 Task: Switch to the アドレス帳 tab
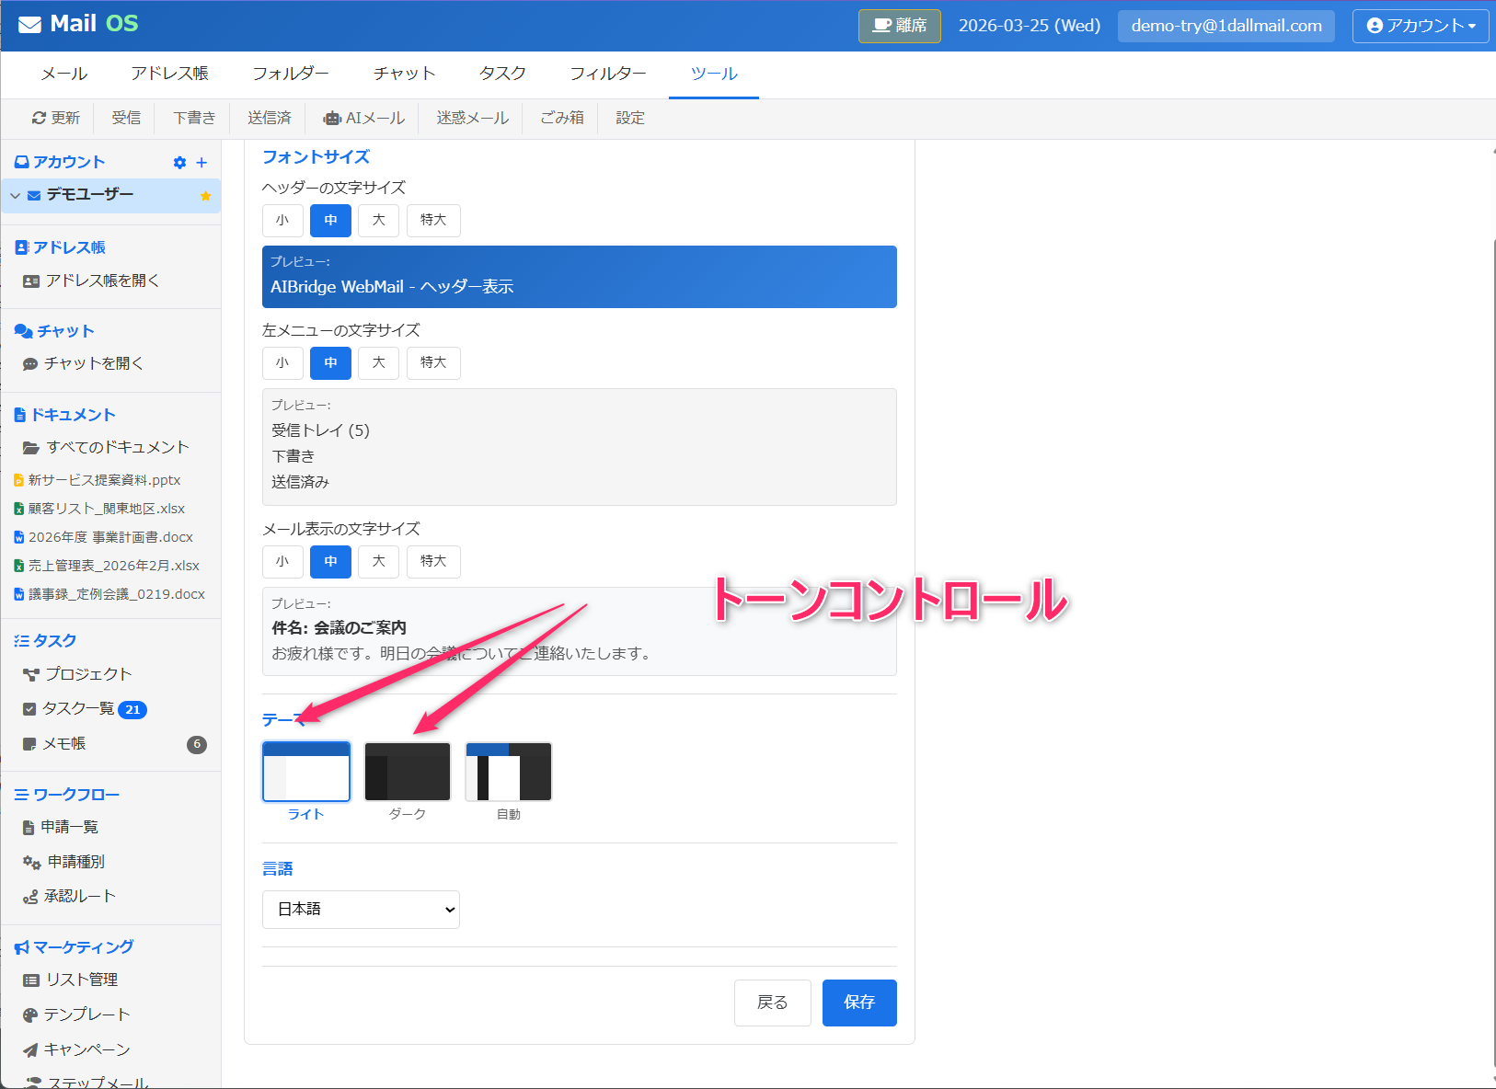click(x=169, y=74)
